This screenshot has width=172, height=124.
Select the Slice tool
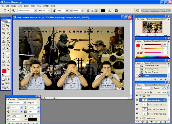pos(8,33)
